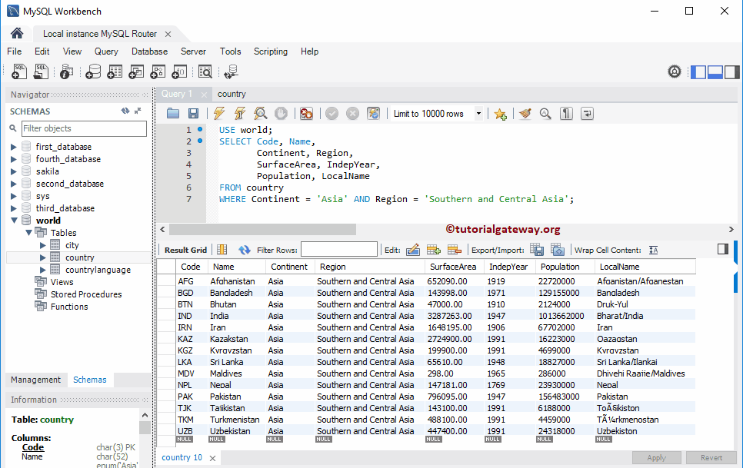Expand the city table node

click(x=43, y=245)
